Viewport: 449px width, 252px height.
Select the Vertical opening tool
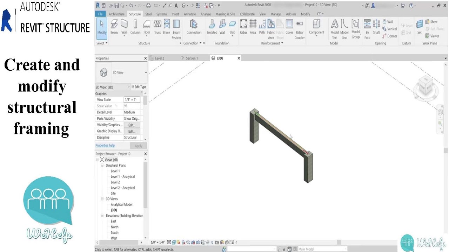[390, 29]
